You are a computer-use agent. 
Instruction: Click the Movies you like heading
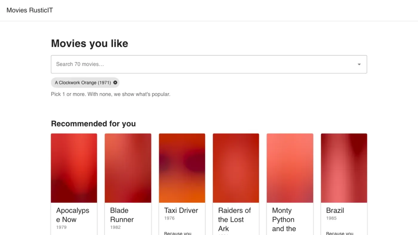click(x=90, y=44)
